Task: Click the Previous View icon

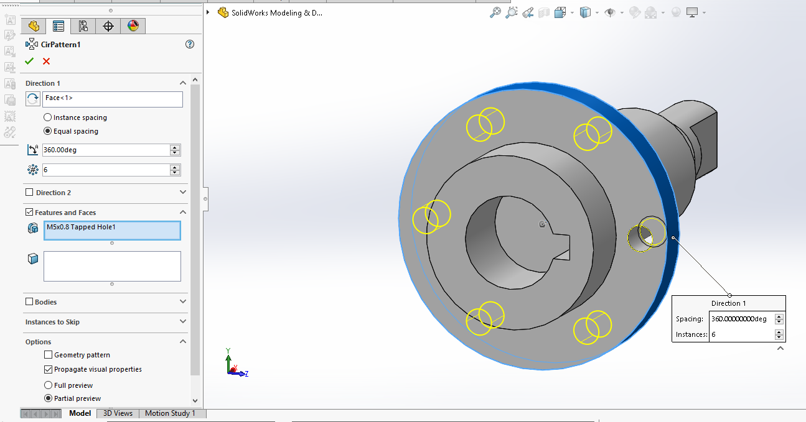Action: pos(528,12)
